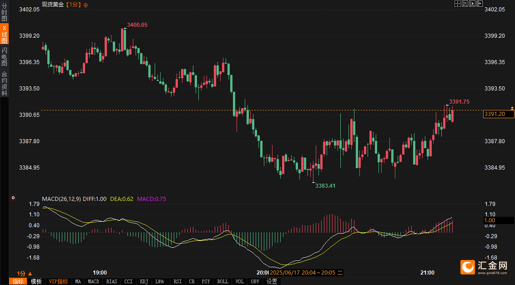
Task: Click the left axis price 3396.35
Action: [29, 62]
